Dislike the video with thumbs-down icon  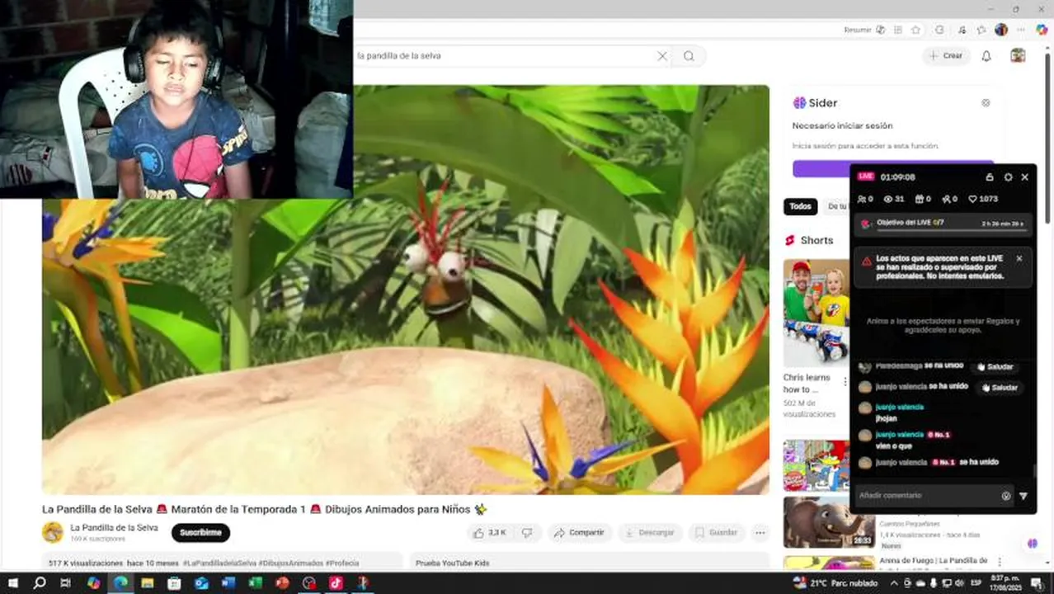(527, 533)
